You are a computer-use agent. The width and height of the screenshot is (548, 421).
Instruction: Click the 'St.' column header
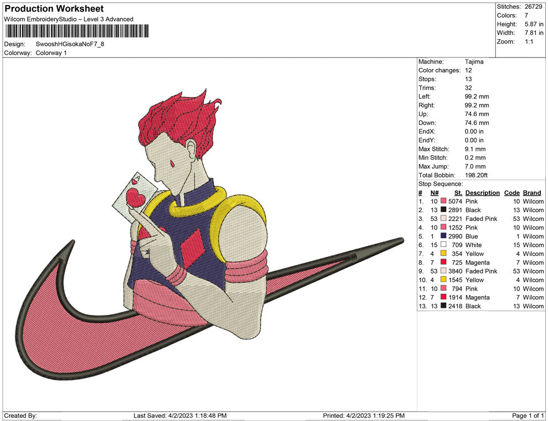[x=458, y=192]
